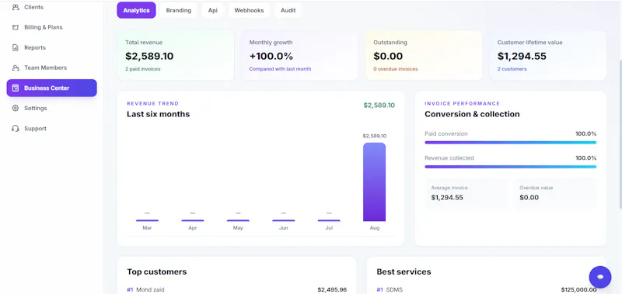Switch to the Branding tab

pos(179,10)
